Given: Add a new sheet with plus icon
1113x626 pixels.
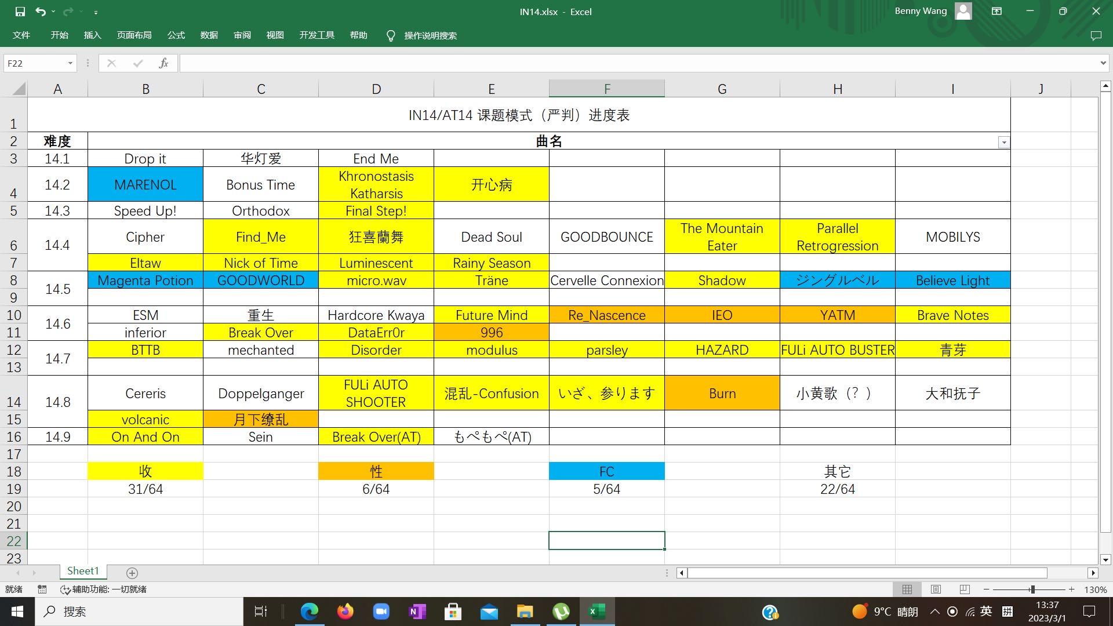Looking at the screenshot, I should point(132,573).
